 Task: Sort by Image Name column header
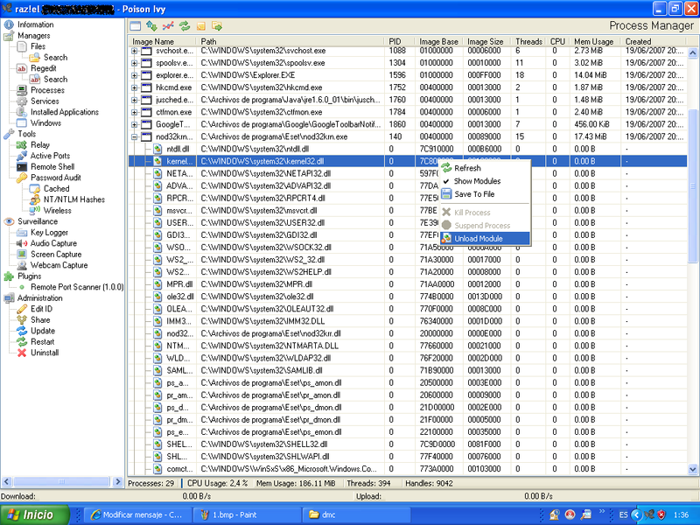[163, 41]
